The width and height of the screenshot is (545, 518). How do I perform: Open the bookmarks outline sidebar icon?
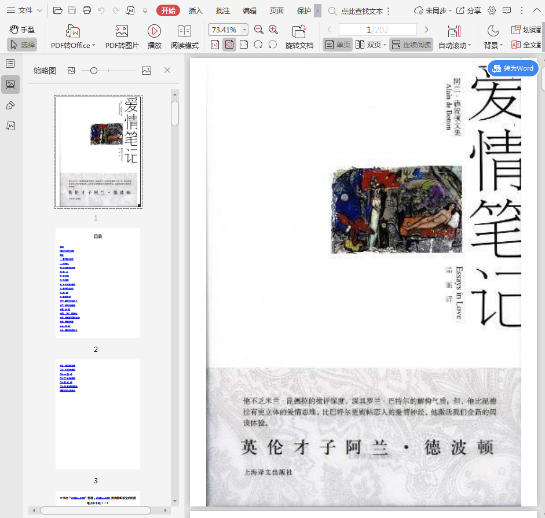tap(10, 64)
